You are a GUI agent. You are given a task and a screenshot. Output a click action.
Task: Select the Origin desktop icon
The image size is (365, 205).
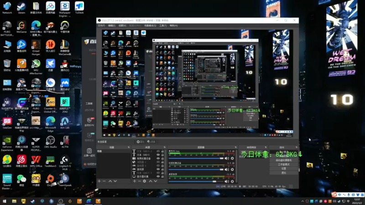coord(50,180)
